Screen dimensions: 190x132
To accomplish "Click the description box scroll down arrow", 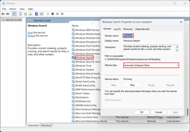I will 177,50.
